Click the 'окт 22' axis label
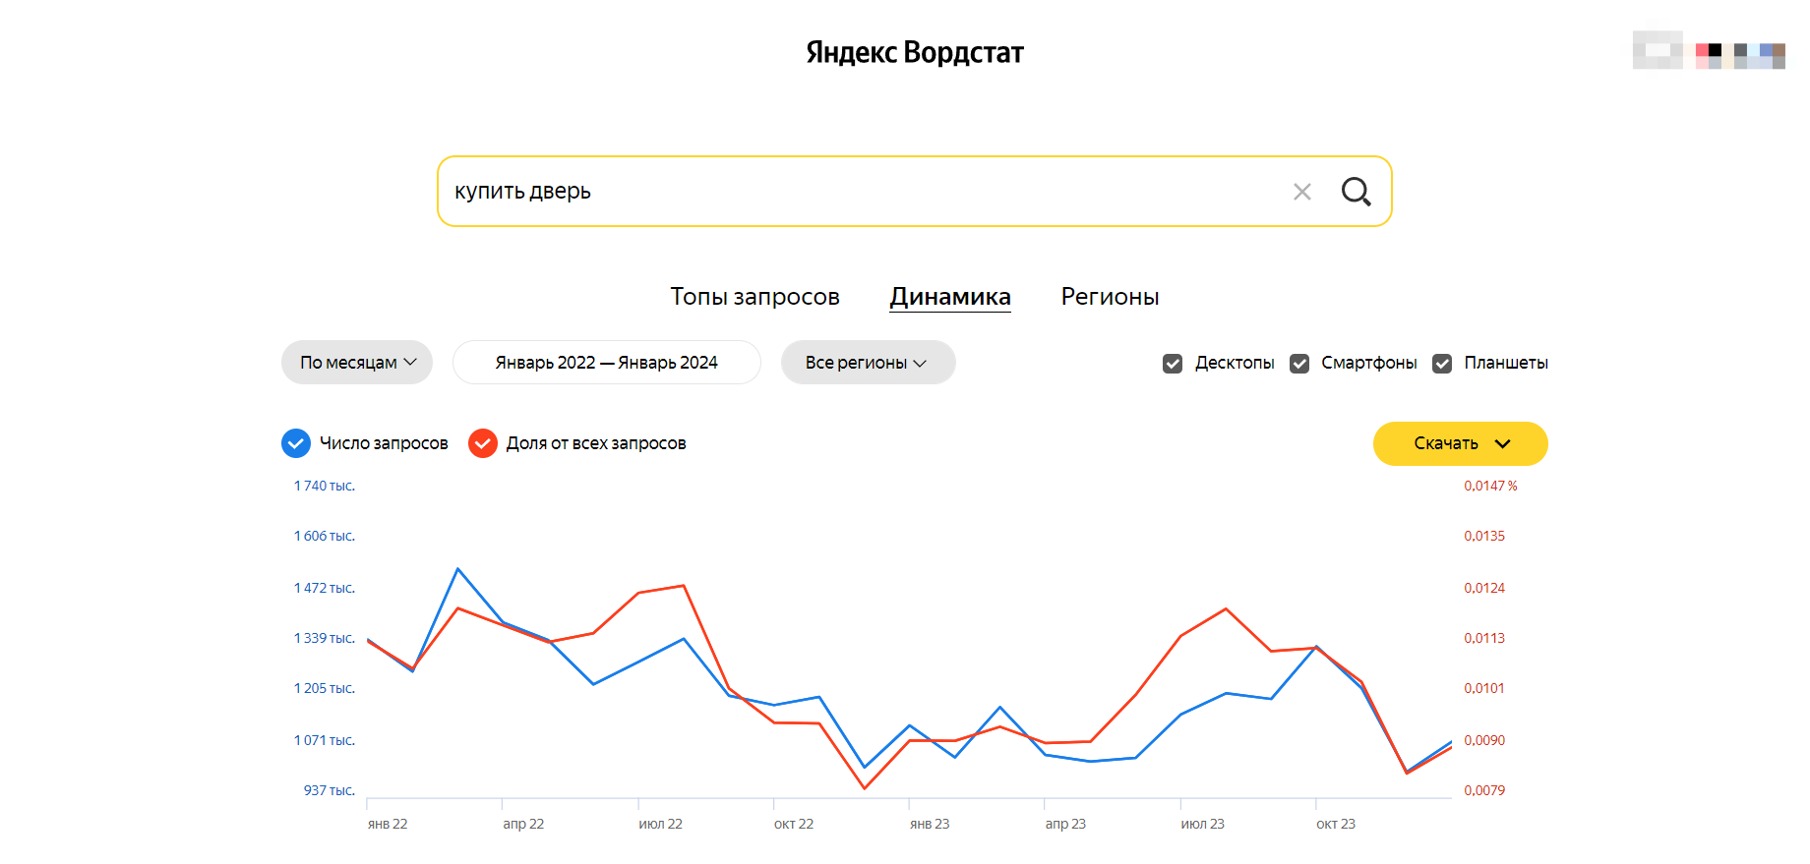The image size is (1810, 864). (x=794, y=824)
